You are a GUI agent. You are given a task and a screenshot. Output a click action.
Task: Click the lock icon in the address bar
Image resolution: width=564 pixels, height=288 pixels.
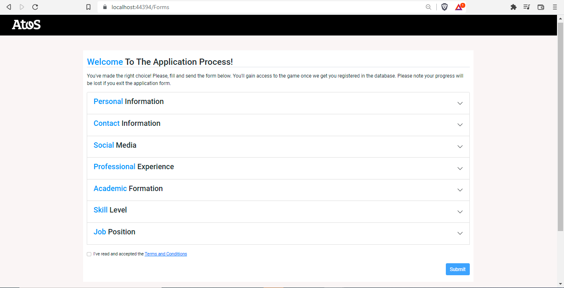point(105,7)
